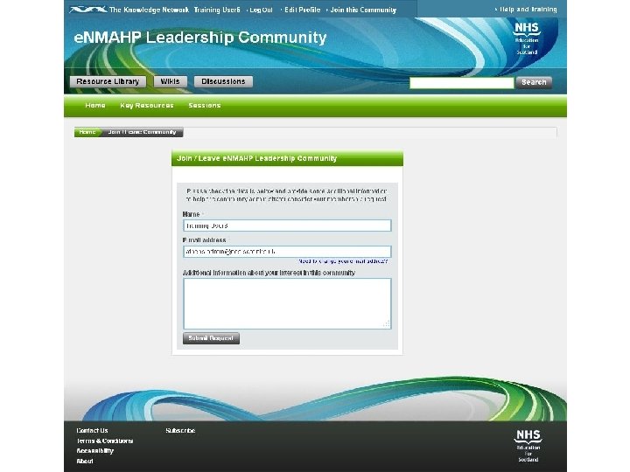Open the Wikis tab
This screenshot has width=630, height=472.
170,81
